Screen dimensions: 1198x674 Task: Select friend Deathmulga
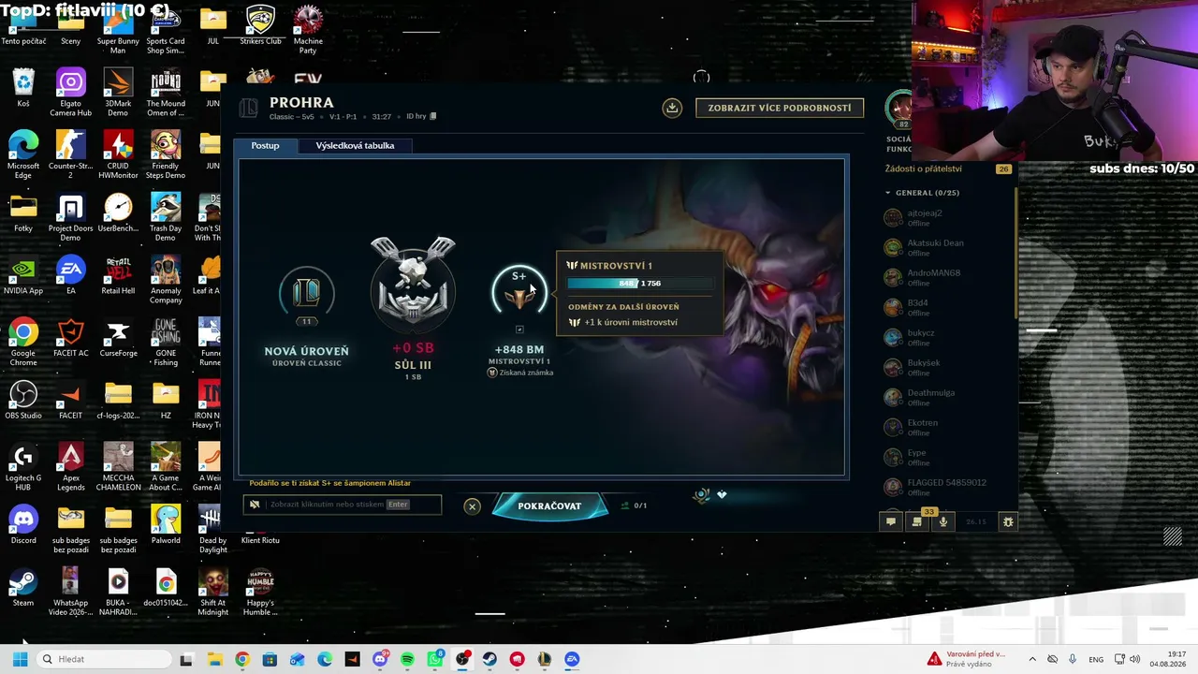point(948,397)
